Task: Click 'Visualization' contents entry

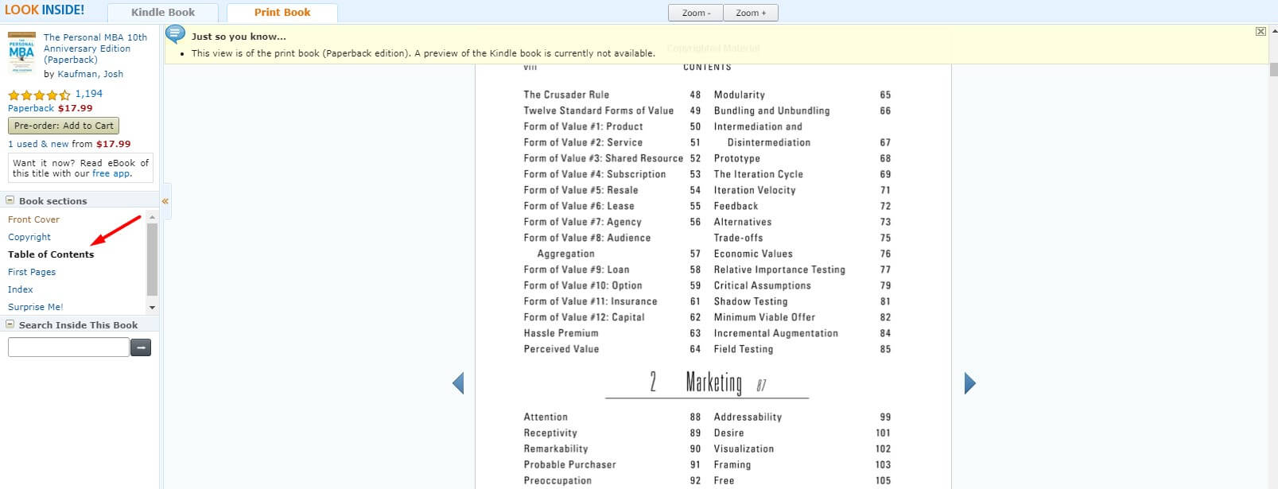Action: (744, 448)
